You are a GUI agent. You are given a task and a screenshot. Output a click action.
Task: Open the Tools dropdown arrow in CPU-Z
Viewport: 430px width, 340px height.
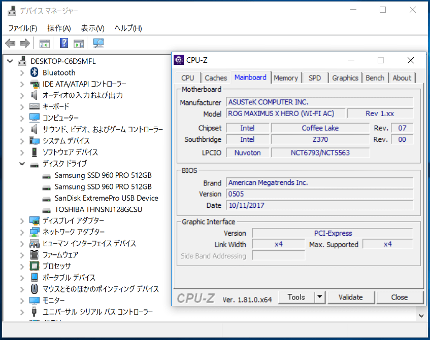coord(320,297)
